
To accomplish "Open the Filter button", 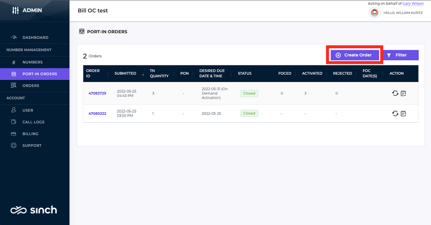I will (x=401, y=55).
